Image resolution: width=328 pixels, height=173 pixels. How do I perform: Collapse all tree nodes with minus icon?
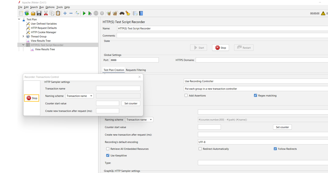(x=71, y=13)
